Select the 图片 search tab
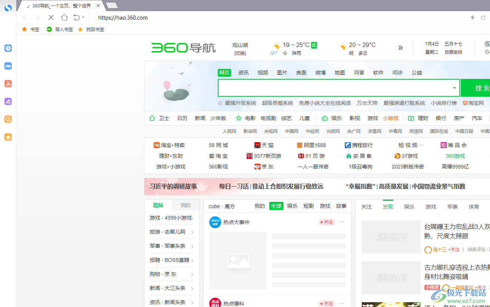 (282, 73)
